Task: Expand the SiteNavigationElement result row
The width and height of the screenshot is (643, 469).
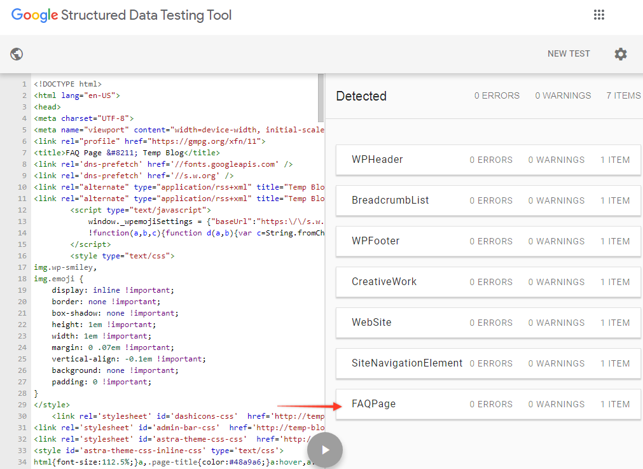Action: tap(488, 363)
